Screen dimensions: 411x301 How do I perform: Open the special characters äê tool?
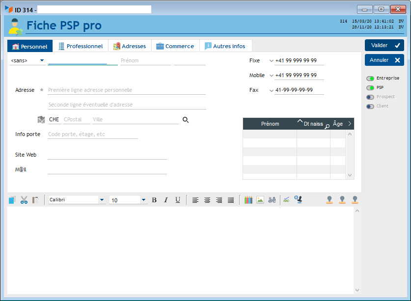(272, 200)
